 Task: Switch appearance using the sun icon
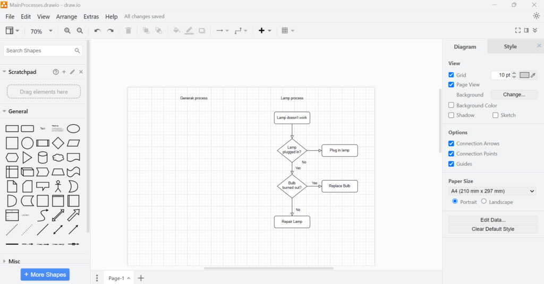pyautogui.click(x=537, y=16)
